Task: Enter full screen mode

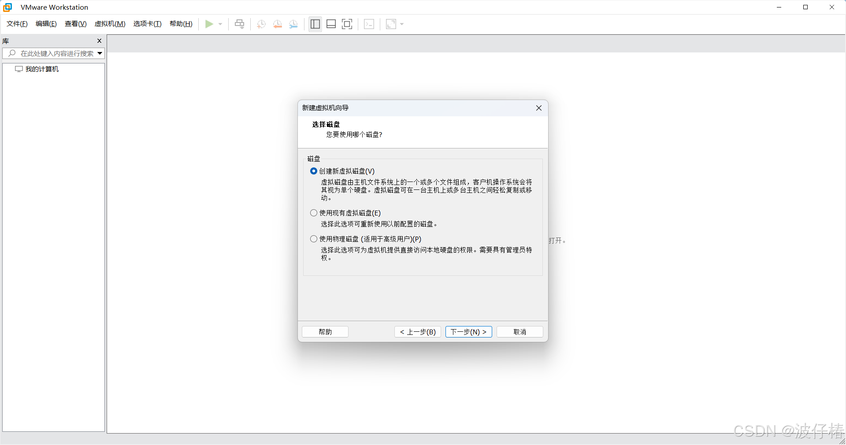Action: (x=347, y=24)
